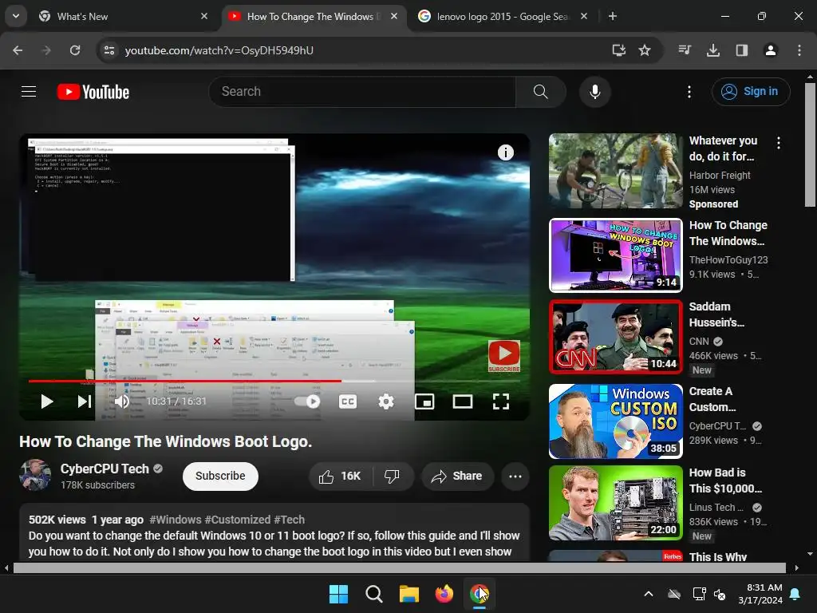Click the address bar URL
The image size is (817, 613).
point(219,50)
